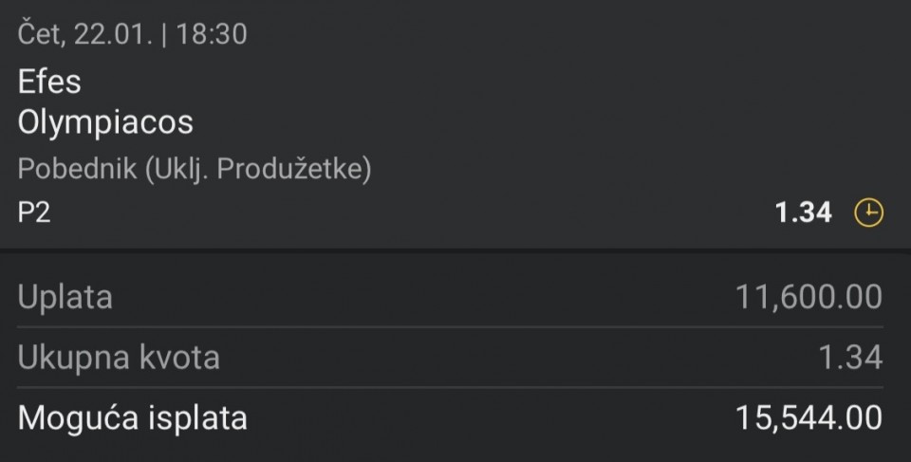Image resolution: width=911 pixels, height=462 pixels.
Task: Click the Uplata label
Action: (65, 297)
